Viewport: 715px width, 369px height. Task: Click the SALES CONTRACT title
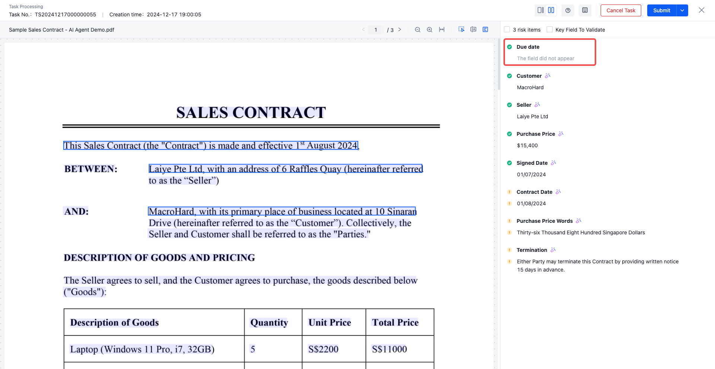point(251,112)
